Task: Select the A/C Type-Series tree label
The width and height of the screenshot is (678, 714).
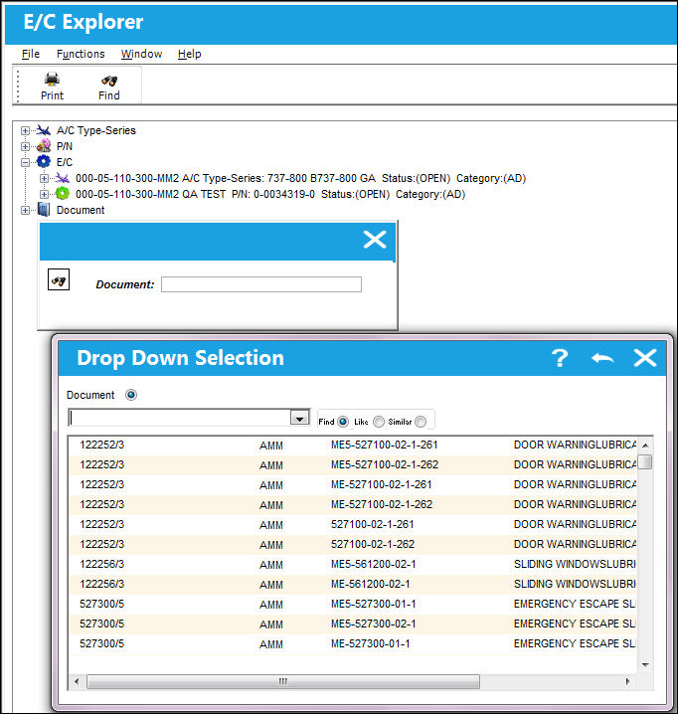Action: point(96,130)
